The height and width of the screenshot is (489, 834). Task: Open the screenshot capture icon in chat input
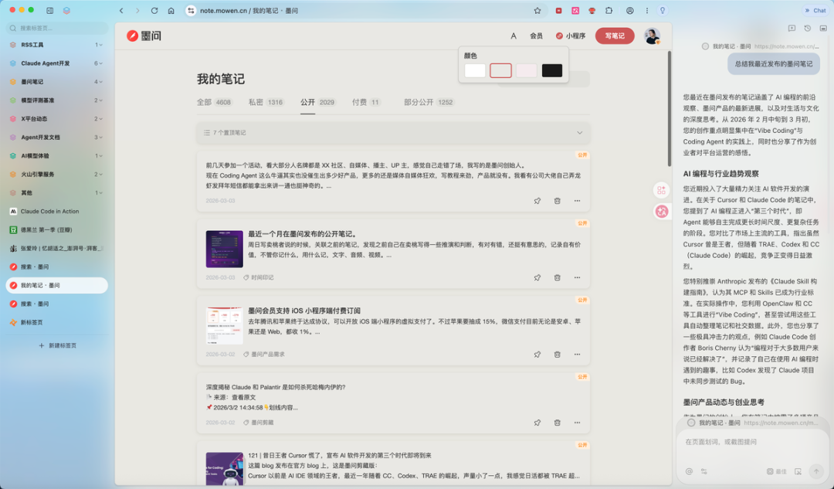pyautogui.click(x=798, y=471)
